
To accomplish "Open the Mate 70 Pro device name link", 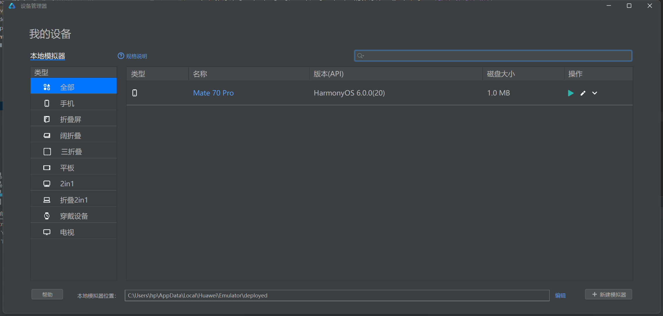I will (x=213, y=93).
